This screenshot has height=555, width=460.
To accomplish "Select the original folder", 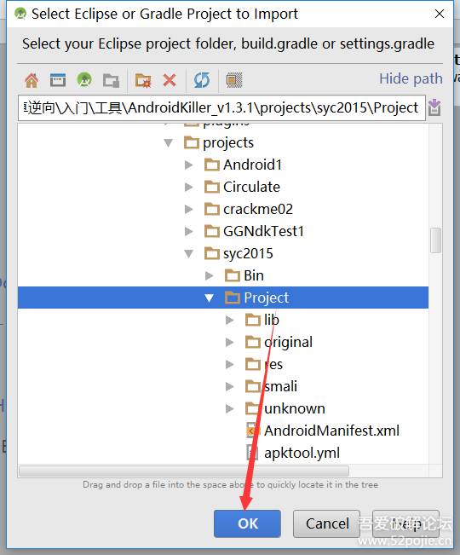I will click(279, 342).
